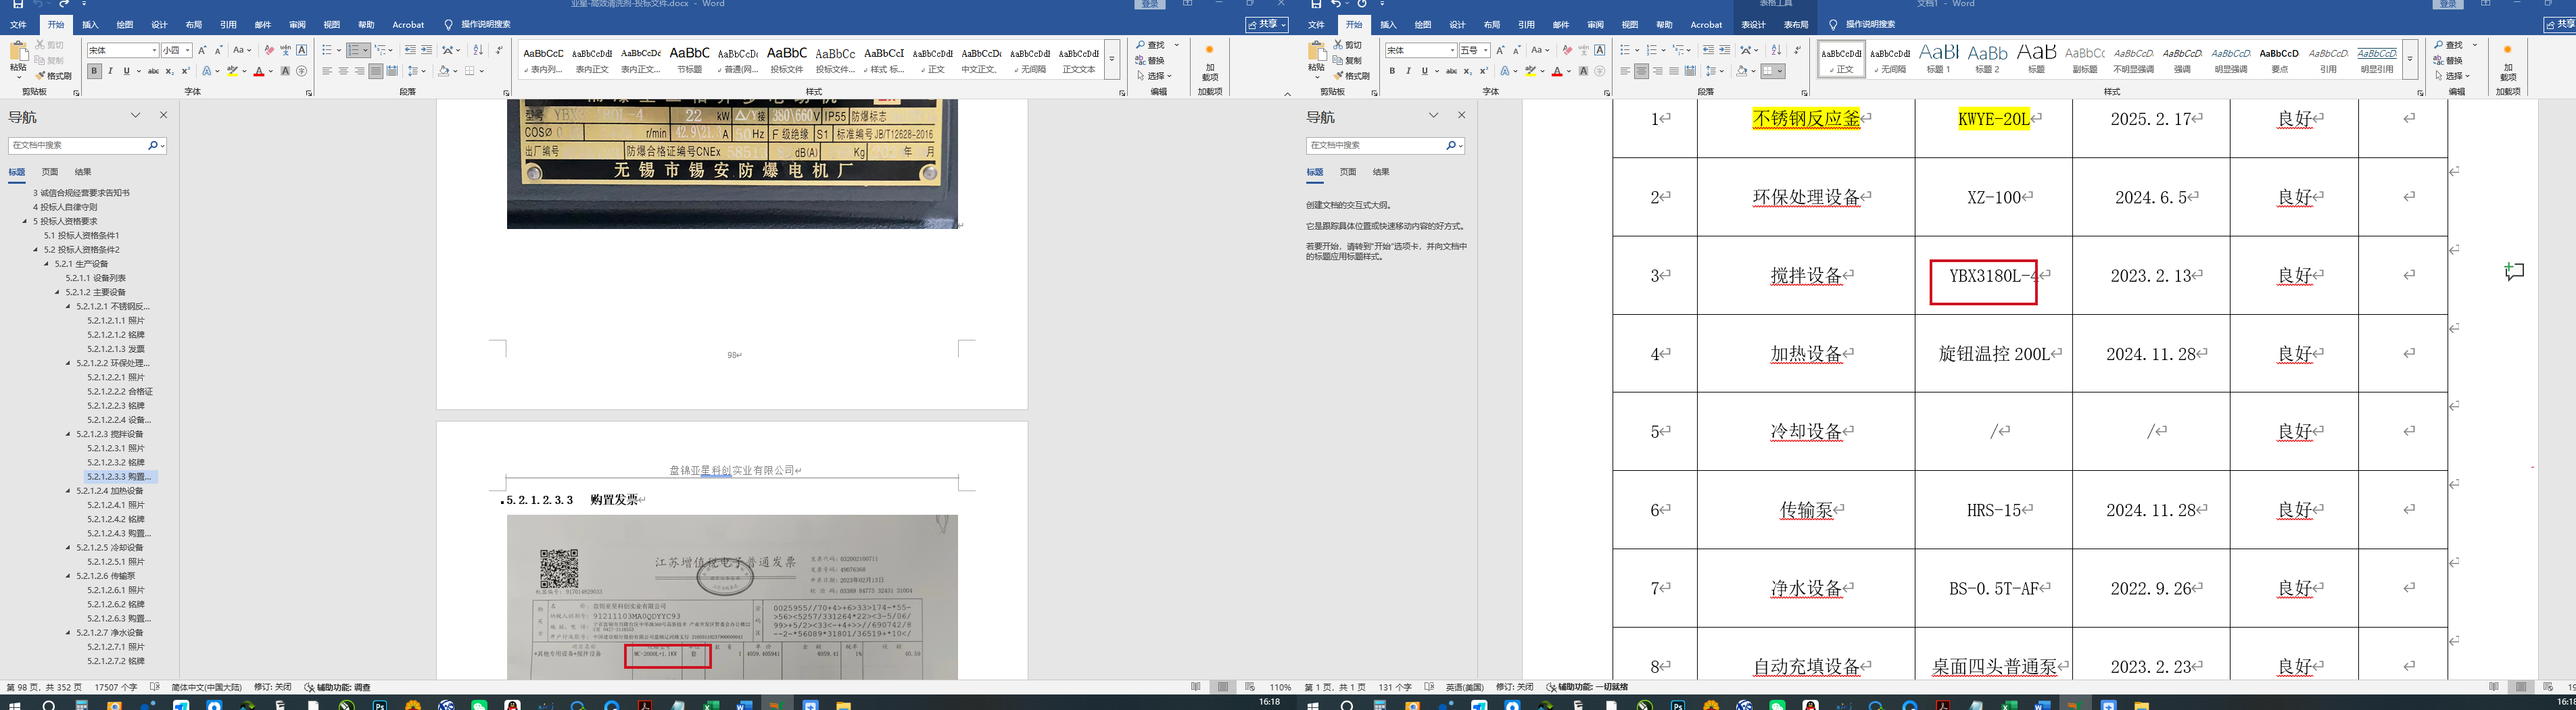
Task: Click the red font color button in left window
Action: [259, 71]
